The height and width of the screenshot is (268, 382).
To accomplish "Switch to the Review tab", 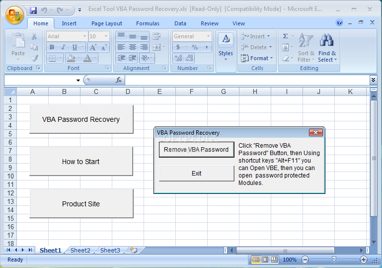I will 210,23.
